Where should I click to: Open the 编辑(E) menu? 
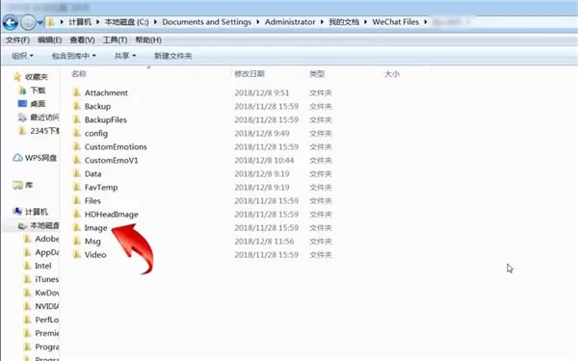pyautogui.click(x=49, y=39)
